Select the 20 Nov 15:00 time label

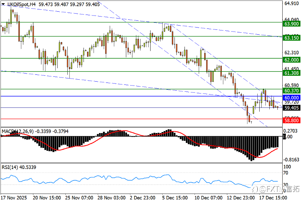tap(47, 198)
